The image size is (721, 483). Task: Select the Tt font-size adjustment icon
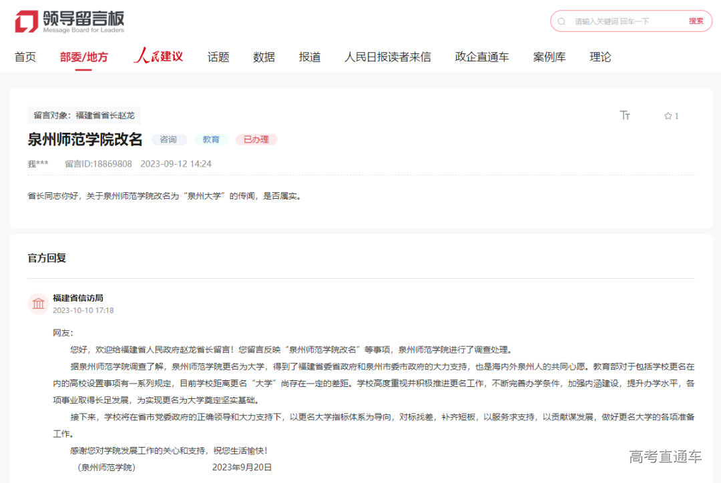pyautogui.click(x=626, y=115)
